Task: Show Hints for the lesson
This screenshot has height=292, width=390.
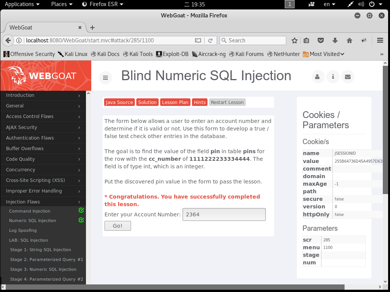Action: click(x=200, y=103)
